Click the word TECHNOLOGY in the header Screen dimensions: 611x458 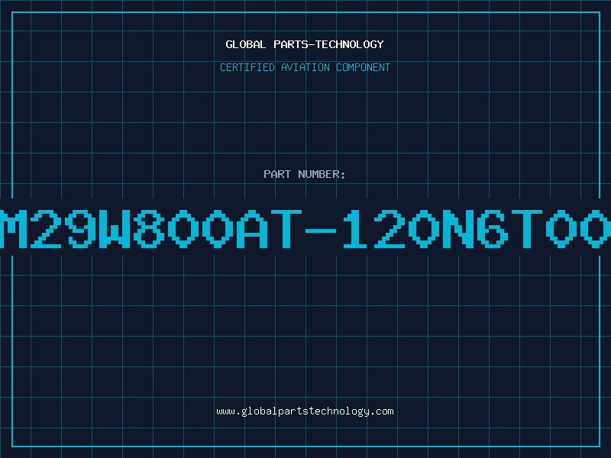click(x=350, y=44)
